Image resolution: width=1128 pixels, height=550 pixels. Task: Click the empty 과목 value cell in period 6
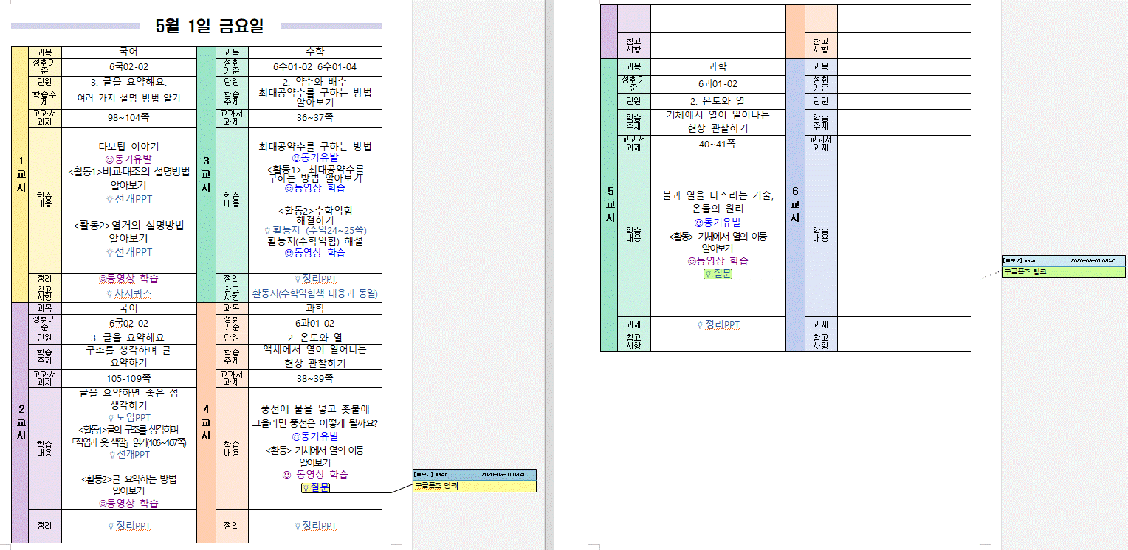coord(904,67)
